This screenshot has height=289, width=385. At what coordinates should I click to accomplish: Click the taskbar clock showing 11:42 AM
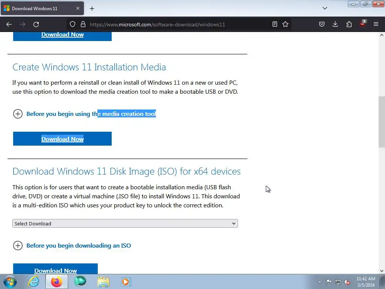365,282
